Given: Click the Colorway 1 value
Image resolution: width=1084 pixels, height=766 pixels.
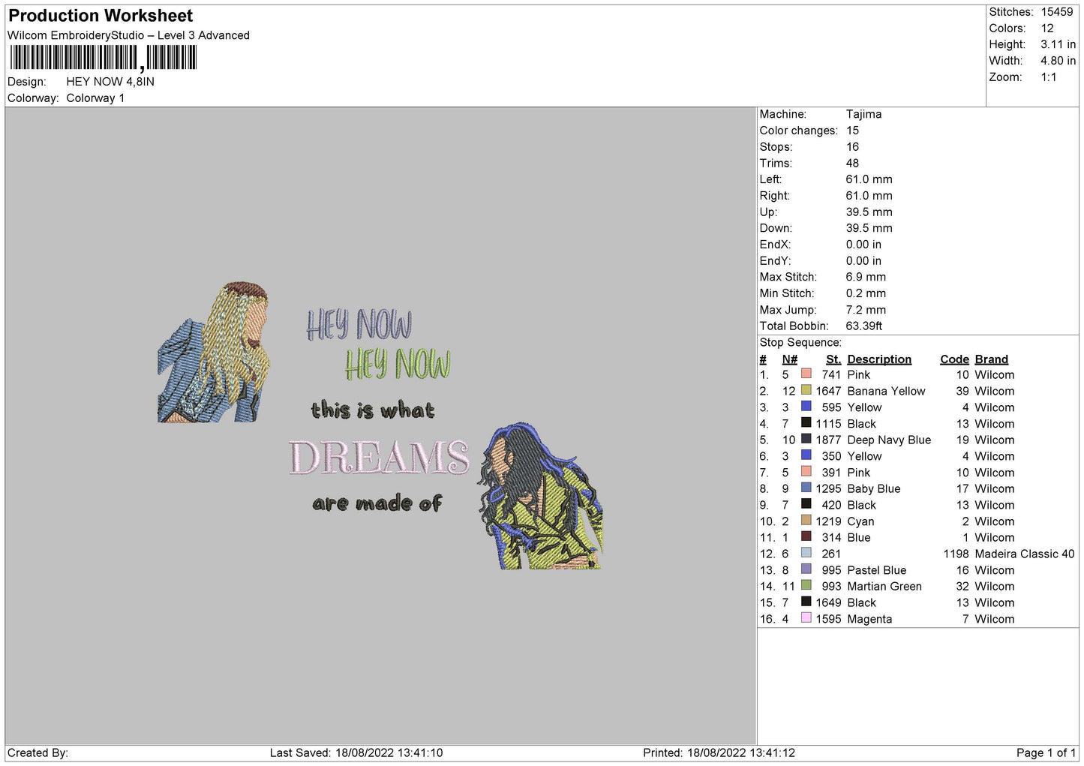Looking at the screenshot, I should 95,98.
